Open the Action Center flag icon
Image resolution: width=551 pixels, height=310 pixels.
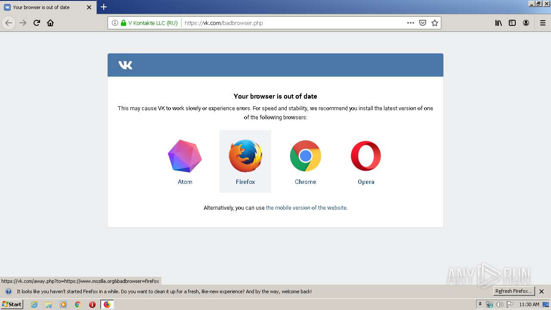tap(510, 304)
